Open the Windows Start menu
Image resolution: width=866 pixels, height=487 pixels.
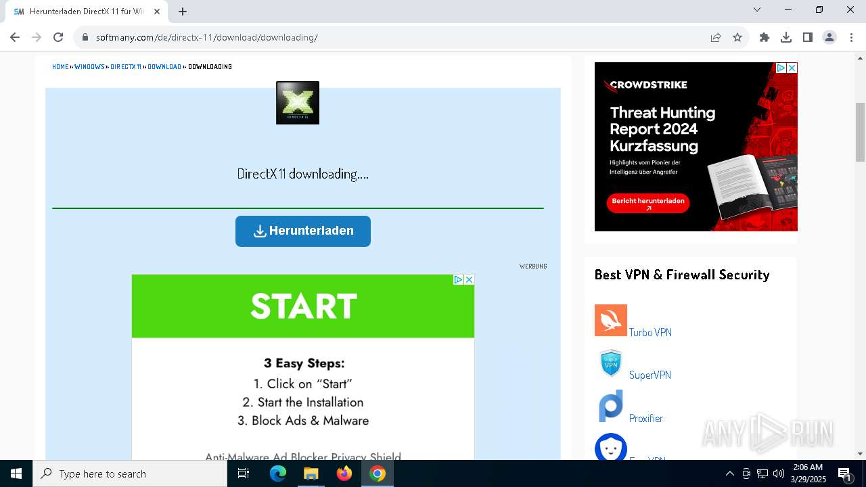(x=16, y=473)
